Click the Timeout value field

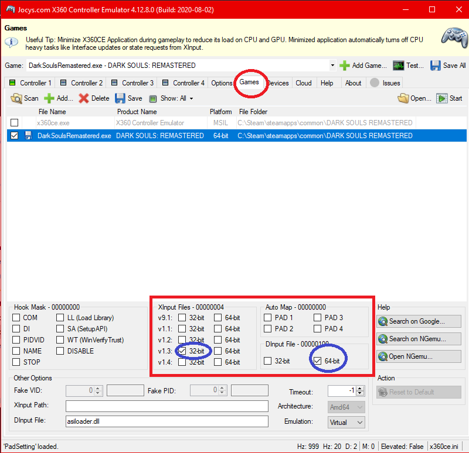point(342,390)
